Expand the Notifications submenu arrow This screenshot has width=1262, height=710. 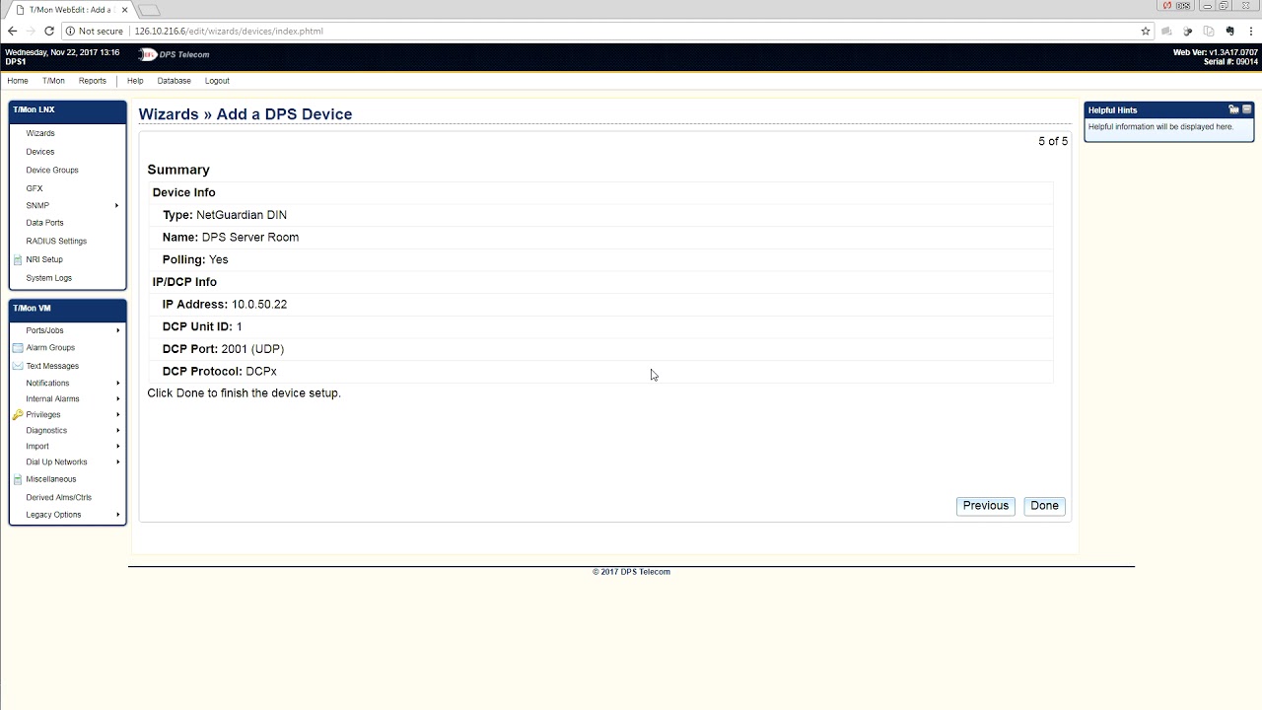117,383
